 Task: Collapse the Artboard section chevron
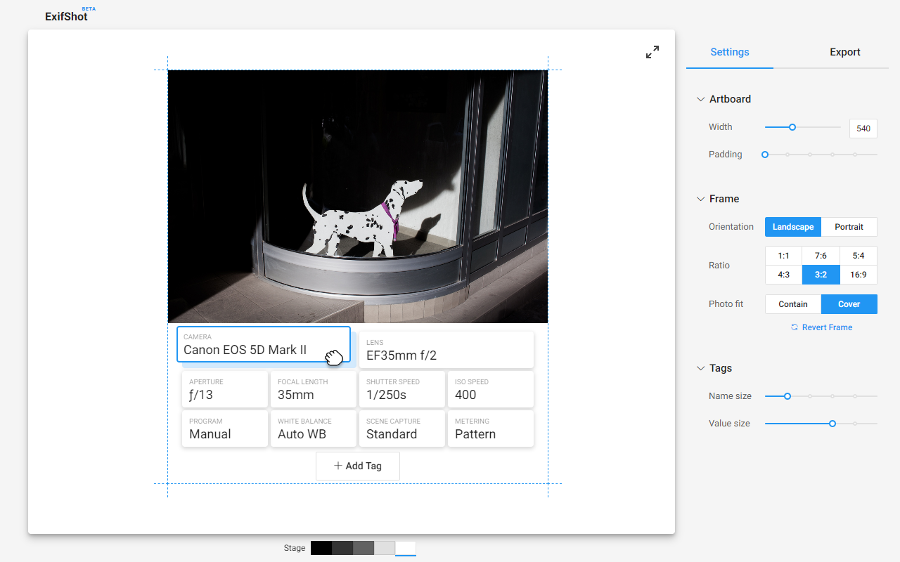(700, 99)
